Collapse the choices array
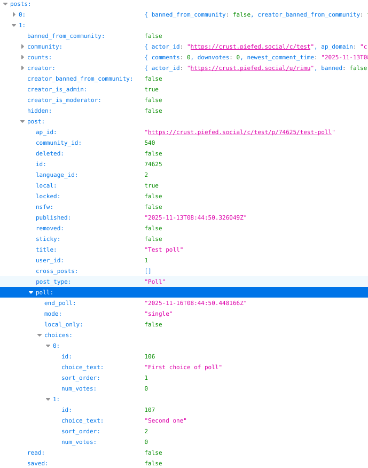 point(40,335)
